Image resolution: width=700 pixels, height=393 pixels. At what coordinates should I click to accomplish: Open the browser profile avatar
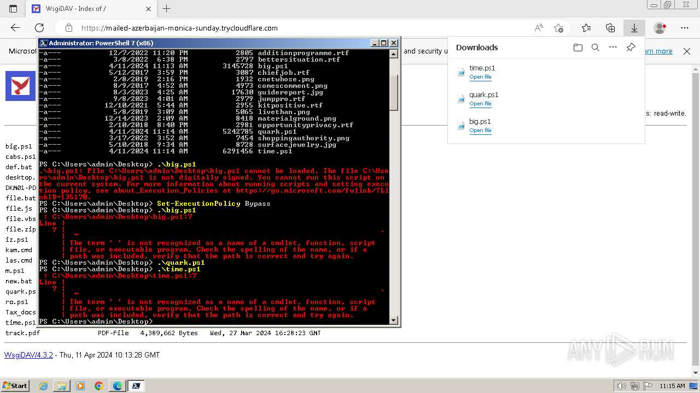tap(660, 28)
